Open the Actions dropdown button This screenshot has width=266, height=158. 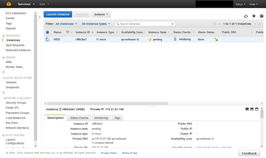101,14
